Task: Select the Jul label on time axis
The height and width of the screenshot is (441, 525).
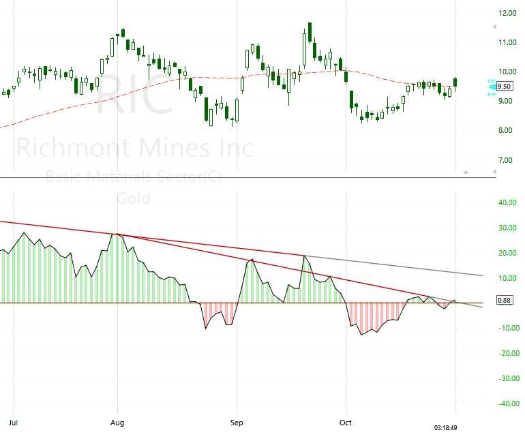Action: pyautogui.click(x=12, y=423)
